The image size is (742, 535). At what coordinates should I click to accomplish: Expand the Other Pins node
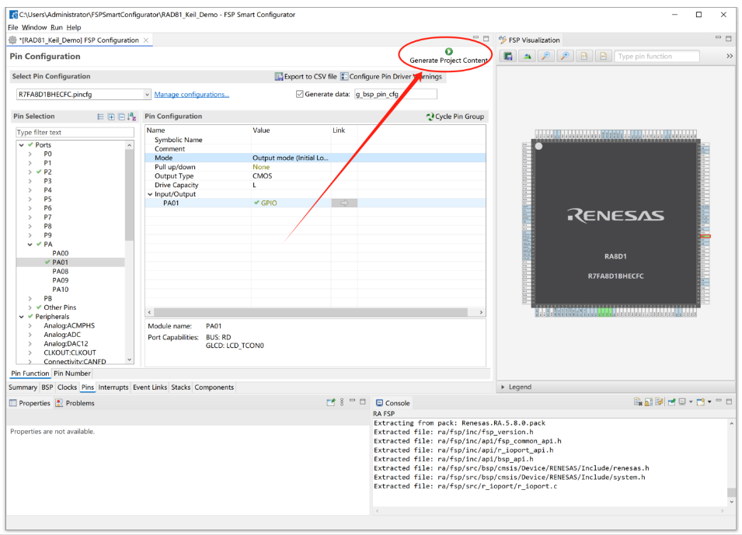[30, 307]
